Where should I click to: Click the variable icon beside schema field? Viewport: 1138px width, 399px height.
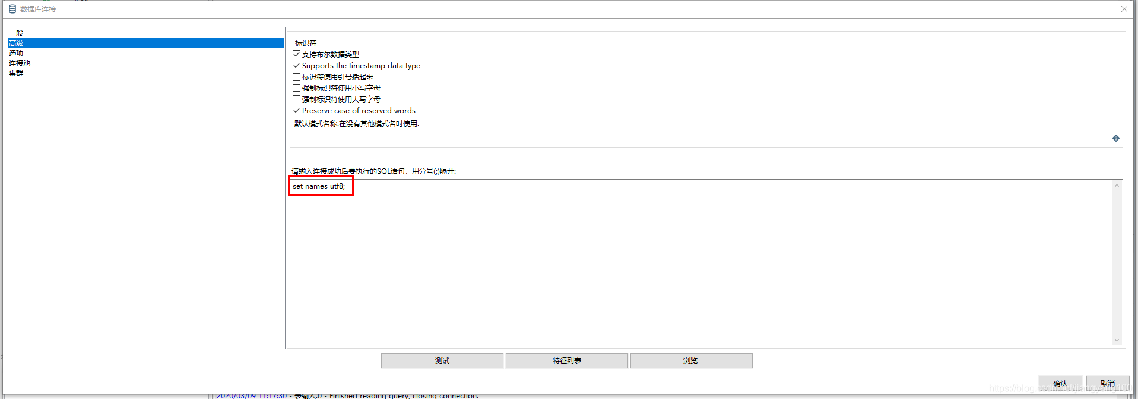pos(1116,138)
